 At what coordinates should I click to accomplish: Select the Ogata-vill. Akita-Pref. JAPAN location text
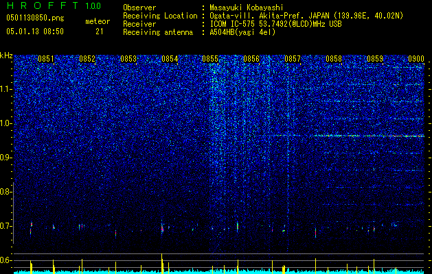click(306, 16)
